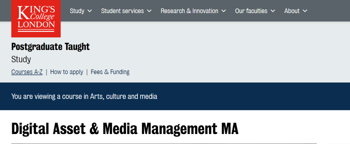The width and height of the screenshot is (350, 144).
Task: Open the Courses A-Z link
Action: 27,72
